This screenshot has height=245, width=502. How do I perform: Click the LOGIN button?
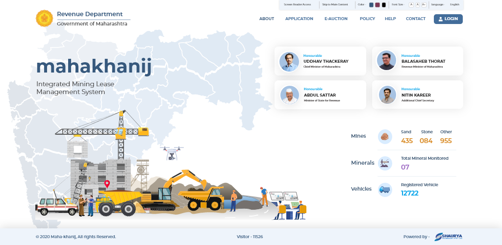point(448,19)
